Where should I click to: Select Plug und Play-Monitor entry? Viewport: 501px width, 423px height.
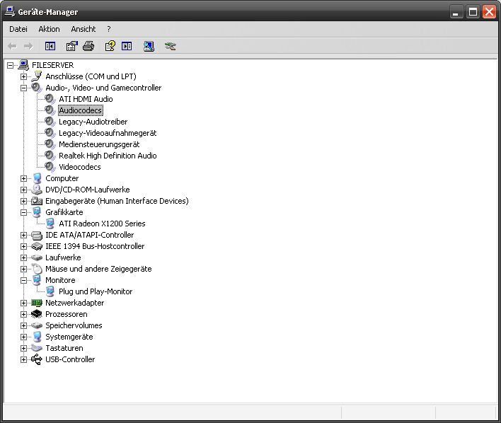[x=96, y=291]
